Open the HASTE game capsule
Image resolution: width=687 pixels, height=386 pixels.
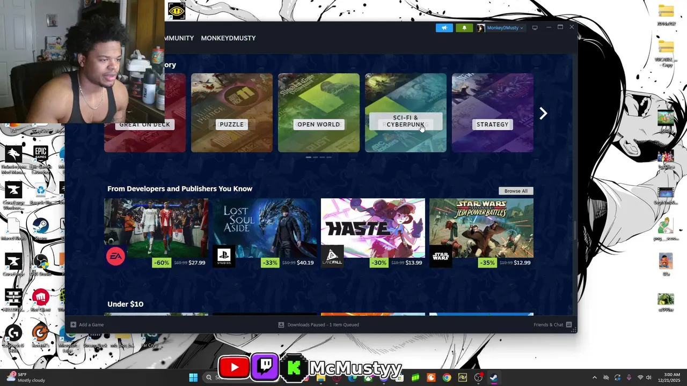[373, 228]
